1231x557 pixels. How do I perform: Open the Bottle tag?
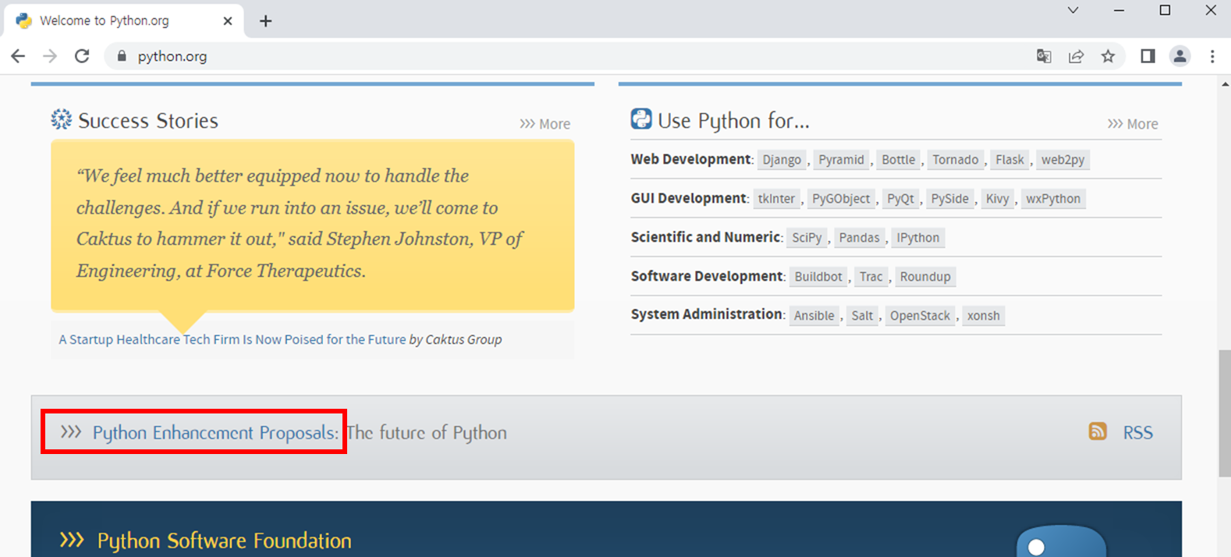click(899, 160)
